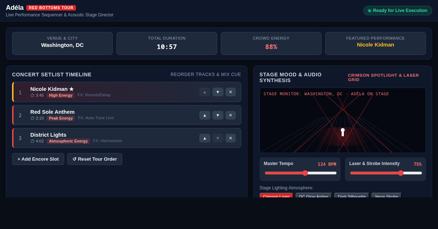Image resolution: width=438 pixels, height=229 pixels.
Task: Move Red Sole Anthem track down
Action: pyautogui.click(x=218, y=115)
